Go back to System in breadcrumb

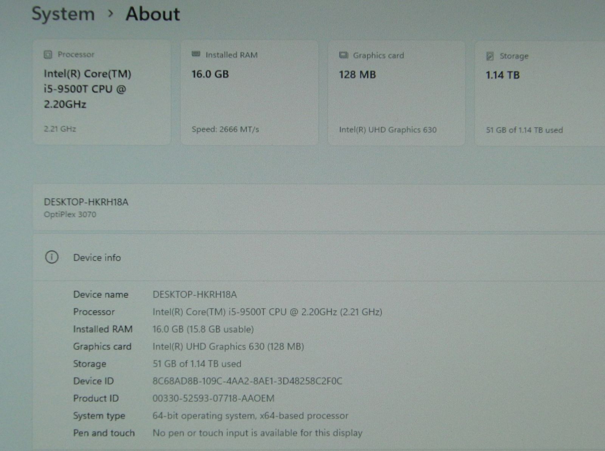pos(63,14)
